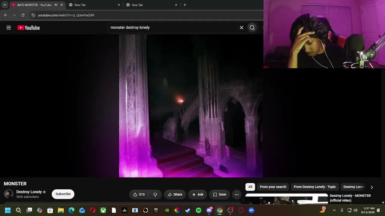Viewport: 385px width, 216px height.
Task: Close the MONSTER - YouTube tab
Action: click(x=62, y=5)
